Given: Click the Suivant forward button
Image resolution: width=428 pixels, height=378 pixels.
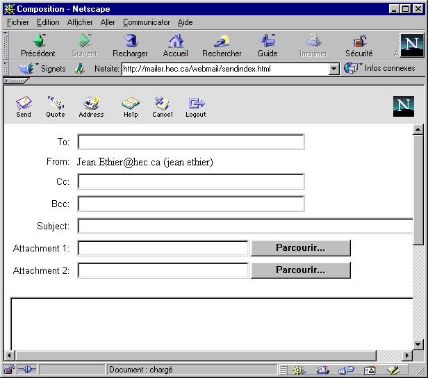Looking at the screenshot, I should pyautogui.click(x=85, y=46).
